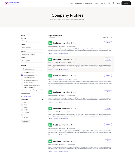Screen dimensions: 135x156
Task: Follow the first EcoStream Innovations company
Action: 108,43
